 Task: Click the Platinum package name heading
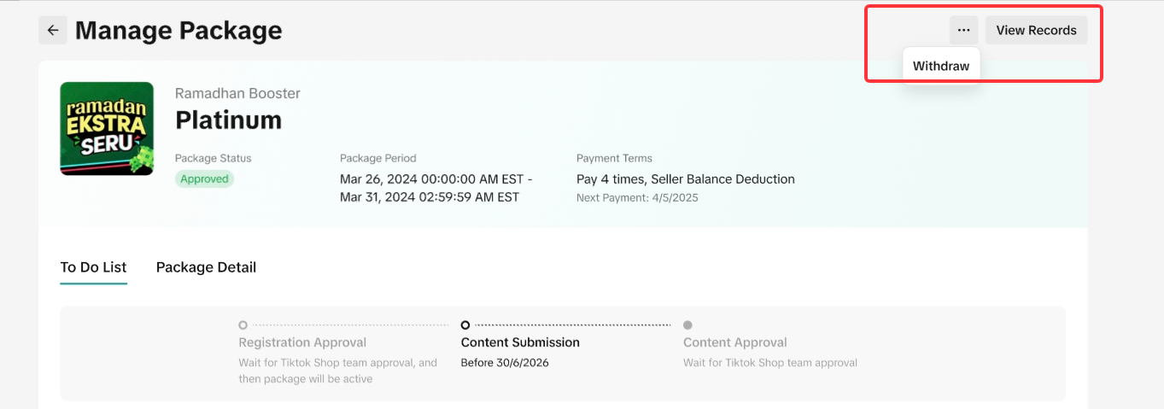(228, 120)
